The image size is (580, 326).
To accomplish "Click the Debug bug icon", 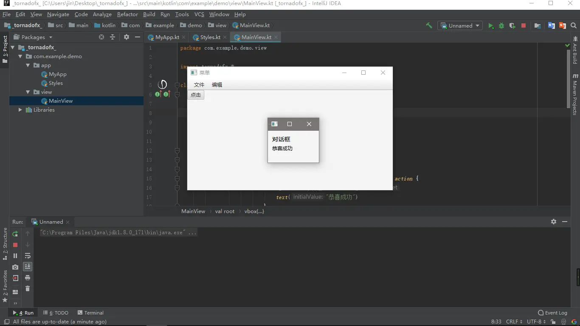I will pyautogui.click(x=501, y=25).
